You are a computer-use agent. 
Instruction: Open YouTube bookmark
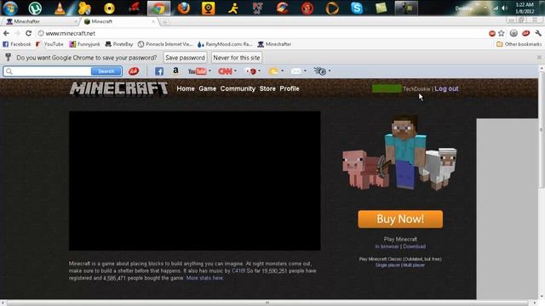point(49,44)
